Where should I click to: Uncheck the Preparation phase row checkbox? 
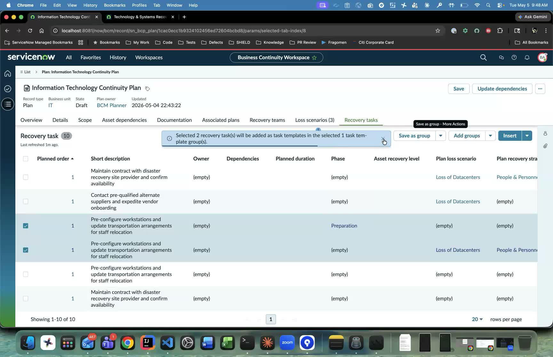(x=26, y=226)
